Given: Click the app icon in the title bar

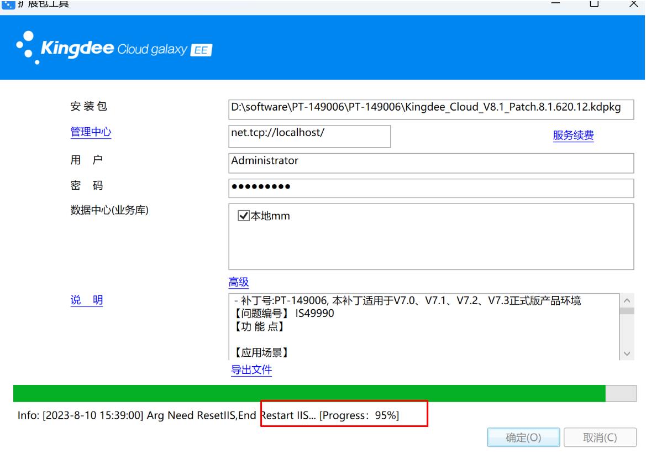Looking at the screenshot, I should pos(8,4).
